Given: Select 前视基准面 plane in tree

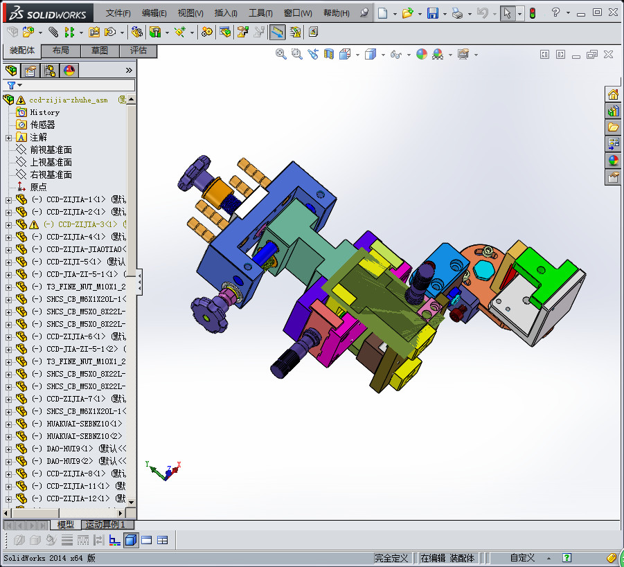Looking at the screenshot, I should (x=51, y=150).
